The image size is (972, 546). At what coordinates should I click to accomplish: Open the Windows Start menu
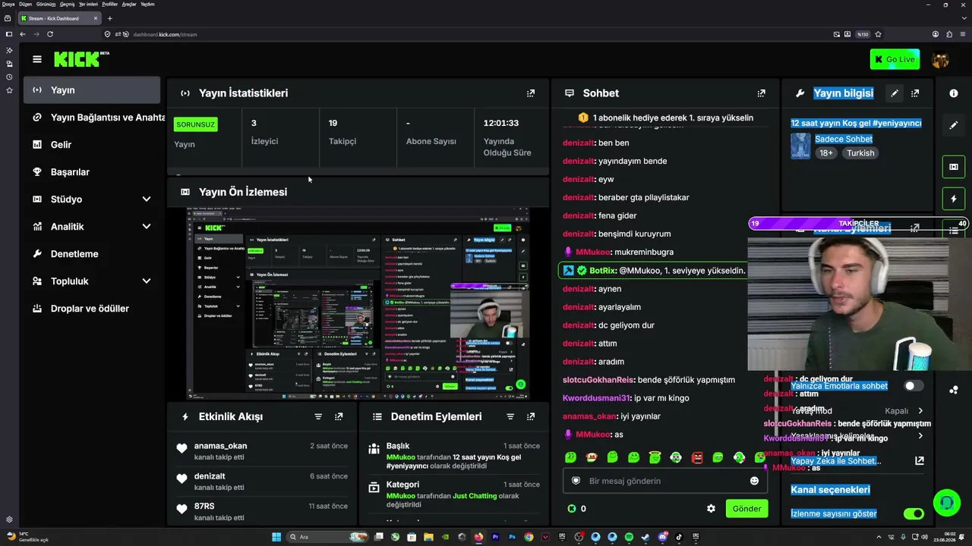(x=276, y=537)
